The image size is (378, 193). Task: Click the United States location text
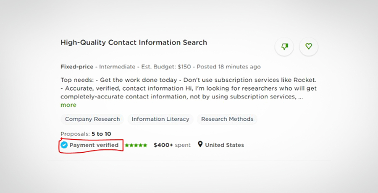[x=224, y=145]
